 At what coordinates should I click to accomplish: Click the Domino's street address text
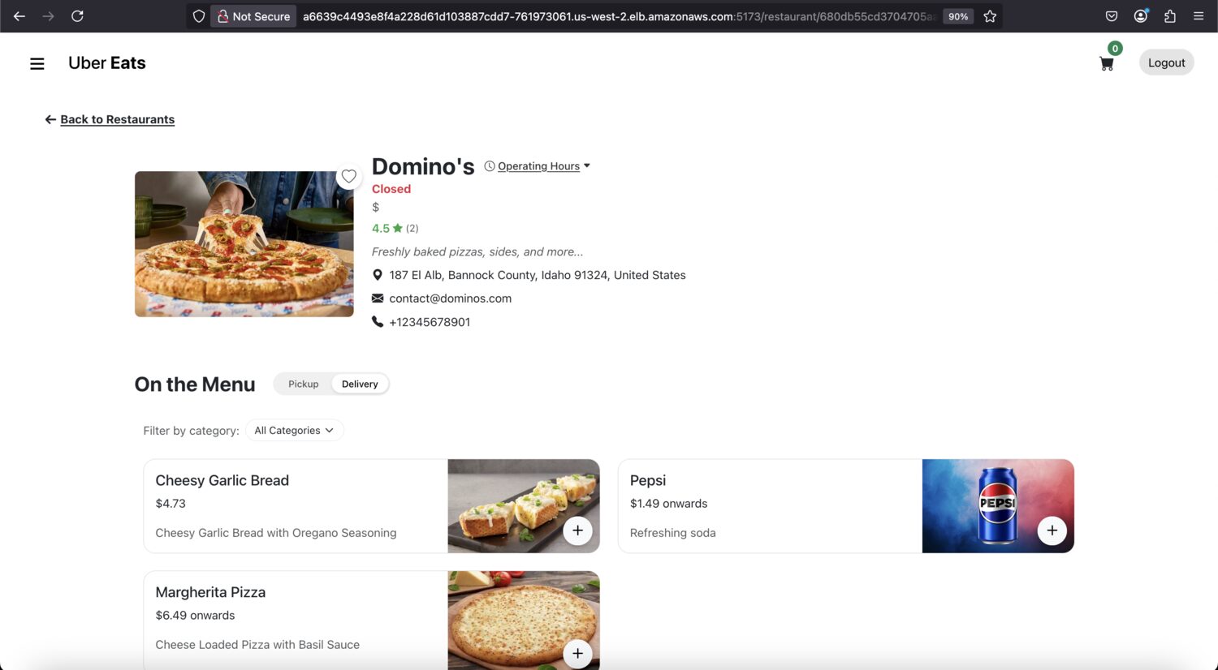click(x=538, y=275)
